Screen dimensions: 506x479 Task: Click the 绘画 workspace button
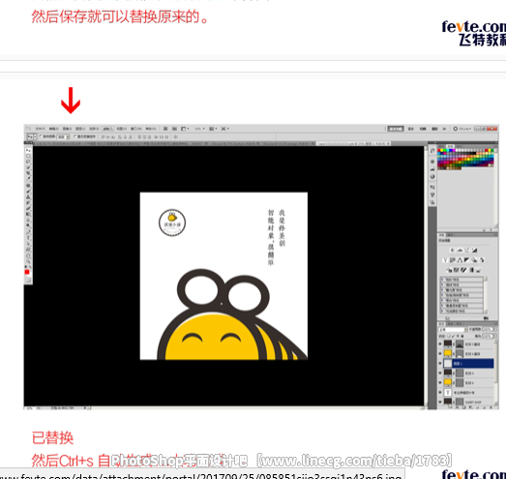point(423,129)
